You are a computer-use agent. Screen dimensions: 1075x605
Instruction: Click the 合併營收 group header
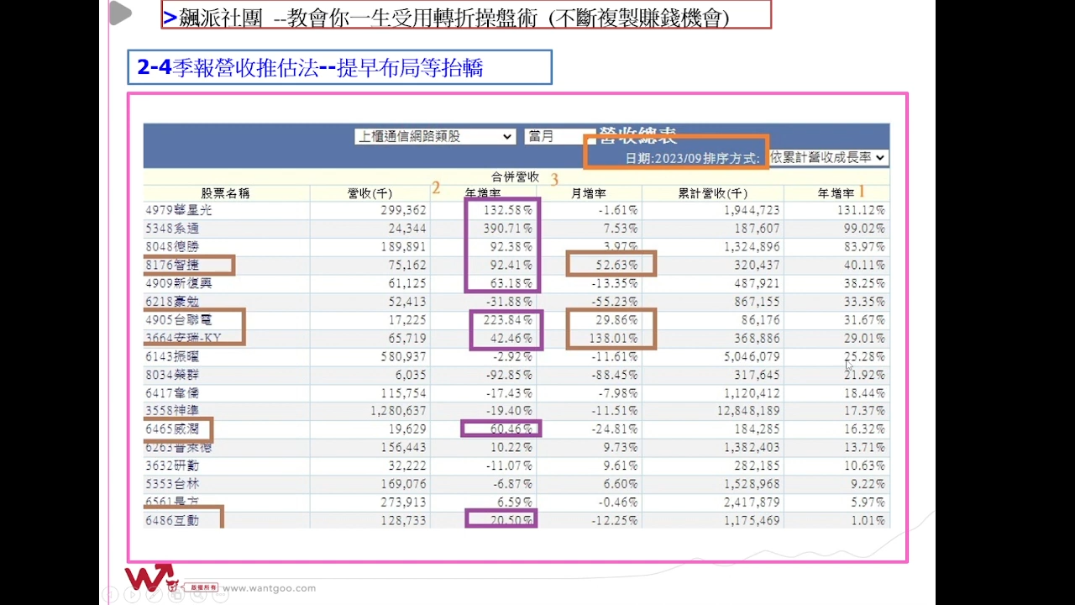pos(515,177)
